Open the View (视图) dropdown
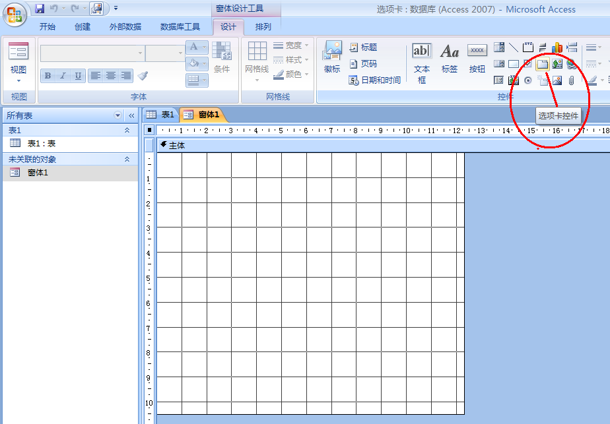The image size is (610, 424). [18, 80]
